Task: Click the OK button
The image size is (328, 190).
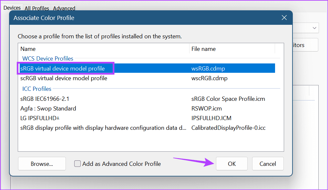Action: pos(232,164)
